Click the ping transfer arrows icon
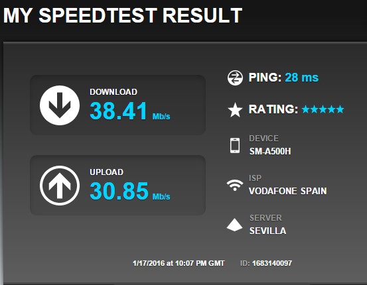 235,78
